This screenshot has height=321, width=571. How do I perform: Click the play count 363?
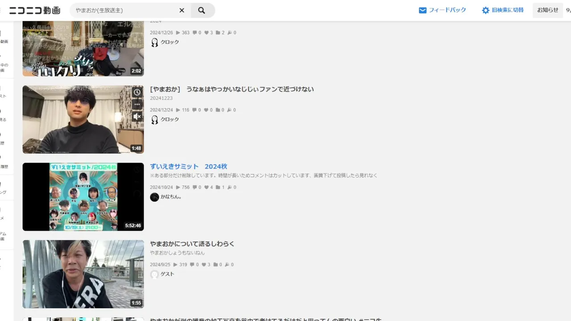pos(186,33)
